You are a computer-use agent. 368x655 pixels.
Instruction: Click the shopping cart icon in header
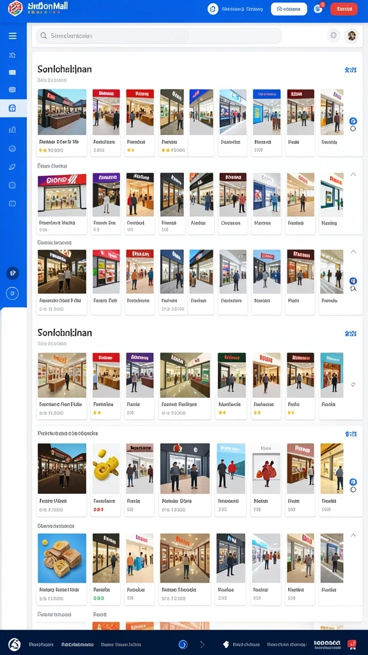(x=318, y=8)
